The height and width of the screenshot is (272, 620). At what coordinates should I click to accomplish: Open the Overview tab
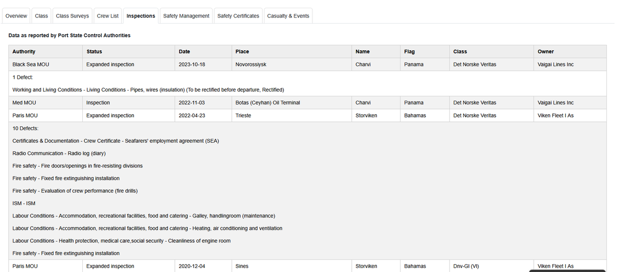pos(16,16)
